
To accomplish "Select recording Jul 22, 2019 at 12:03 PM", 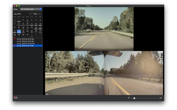I will [25, 44].
